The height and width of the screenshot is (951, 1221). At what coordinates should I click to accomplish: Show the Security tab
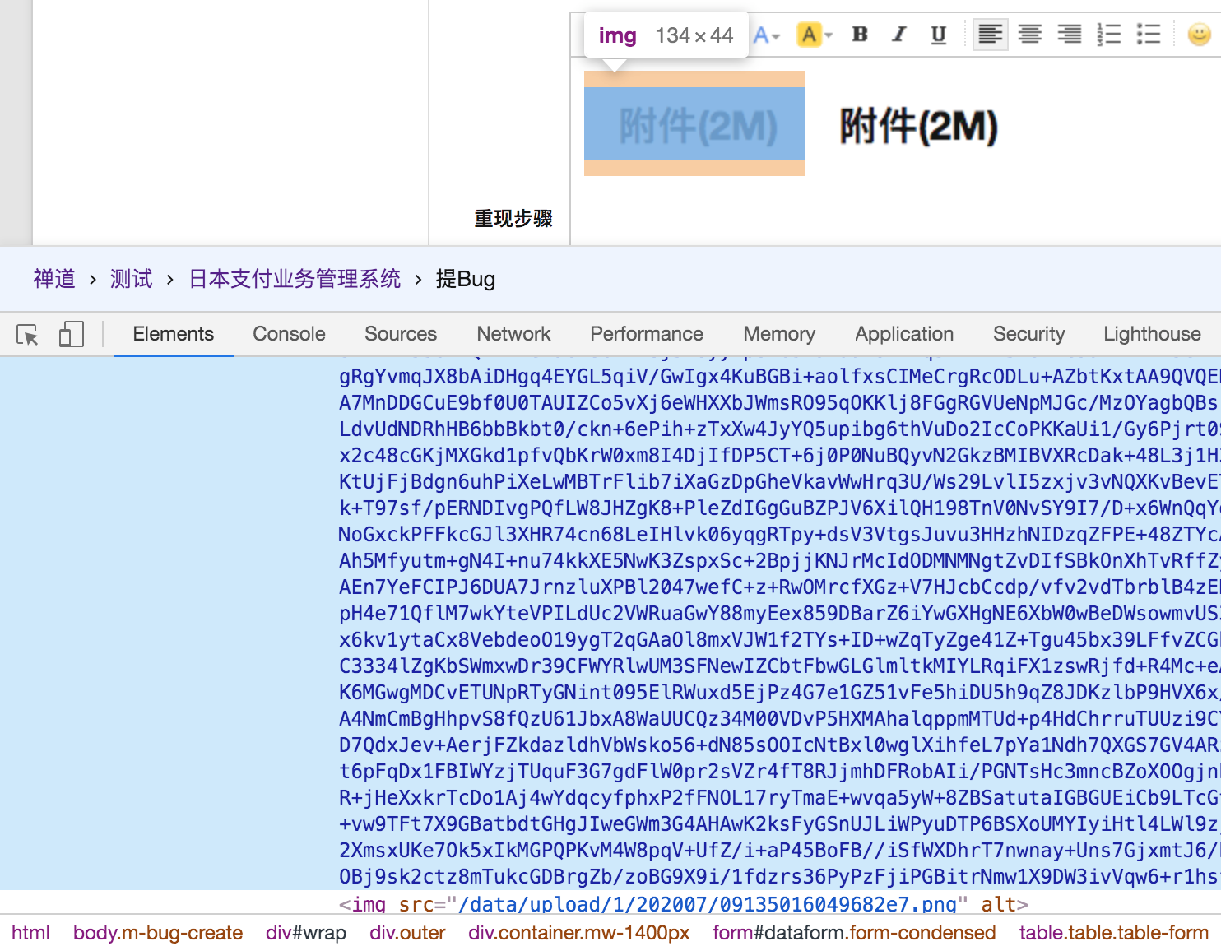pyautogui.click(x=1028, y=334)
